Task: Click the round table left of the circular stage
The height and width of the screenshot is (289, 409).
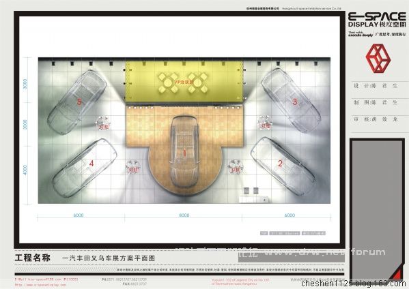Action: coord(133,167)
